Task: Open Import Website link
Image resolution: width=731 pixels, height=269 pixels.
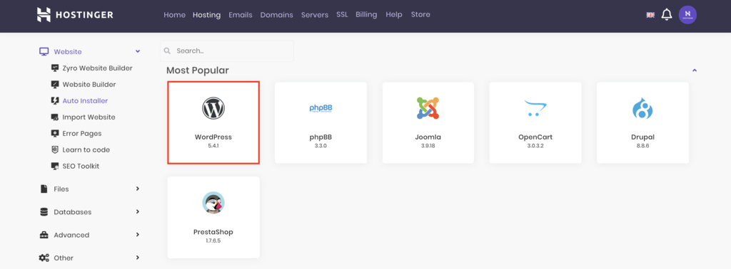Action: 89,117
